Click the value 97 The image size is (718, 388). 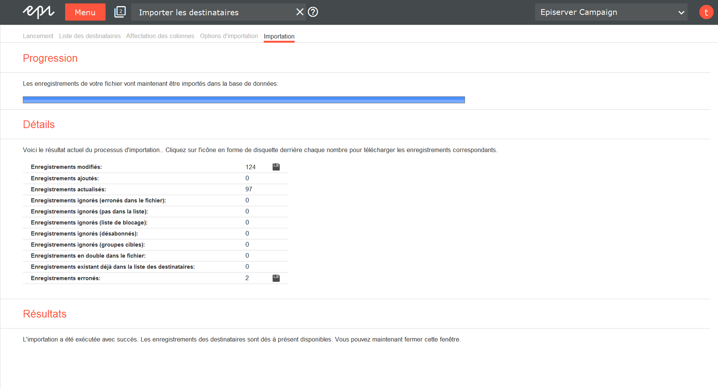pyautogui.click(x=249, y=189)
